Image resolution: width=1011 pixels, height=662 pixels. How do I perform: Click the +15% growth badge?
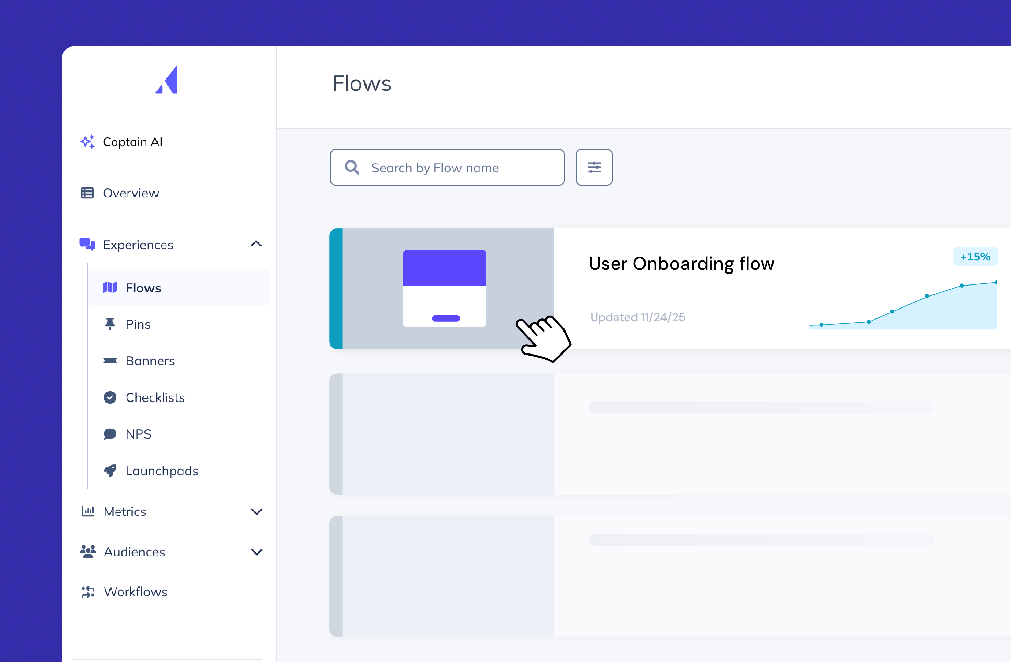pyautogui.click(x=975, y=257)
